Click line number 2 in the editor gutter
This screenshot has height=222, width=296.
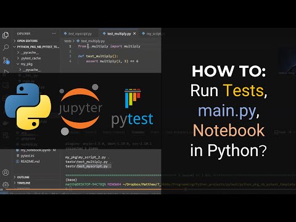pyautogui.click(x=70, y=51)
